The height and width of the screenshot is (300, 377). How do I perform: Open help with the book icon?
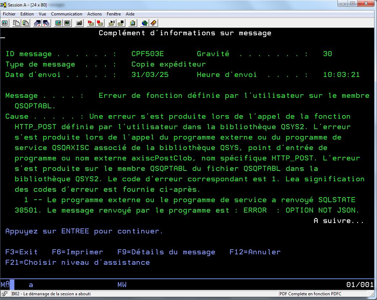pyautogui.click(x=152, y=23)
